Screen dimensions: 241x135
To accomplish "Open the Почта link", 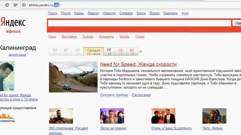I will (66, 13).
